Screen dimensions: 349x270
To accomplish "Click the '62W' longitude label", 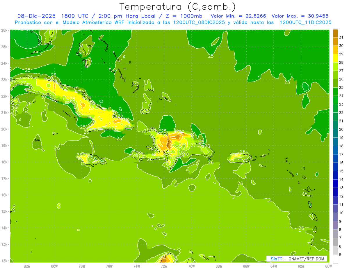I will point(301,266).
